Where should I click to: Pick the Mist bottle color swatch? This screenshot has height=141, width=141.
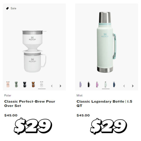[x=105, y=84]
